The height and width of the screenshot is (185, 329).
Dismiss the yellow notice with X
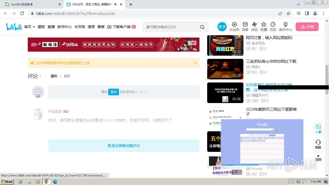tap(196, 63)
